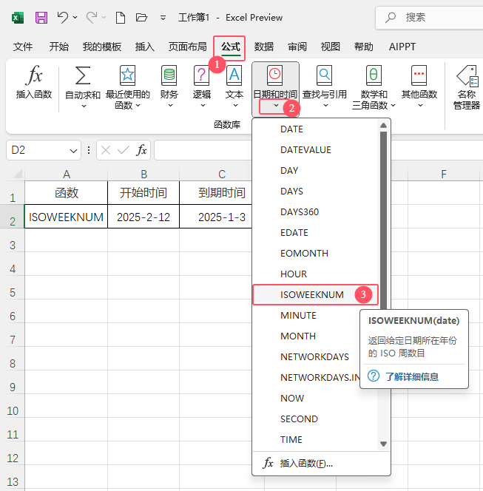Switch to the 开始 ribbon tab
The image size is (483, 491).
click(59, 47)
